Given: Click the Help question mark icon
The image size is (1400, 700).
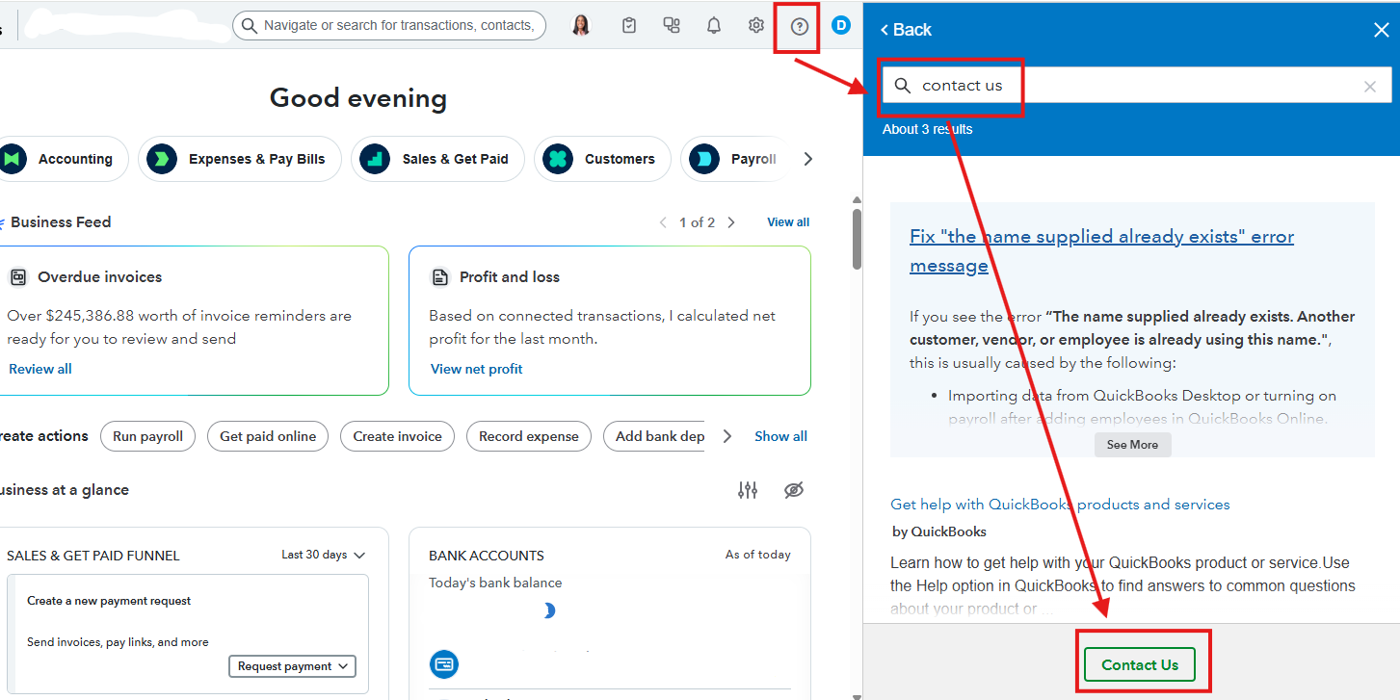Looking at the screenshot, I should [799, 26].
